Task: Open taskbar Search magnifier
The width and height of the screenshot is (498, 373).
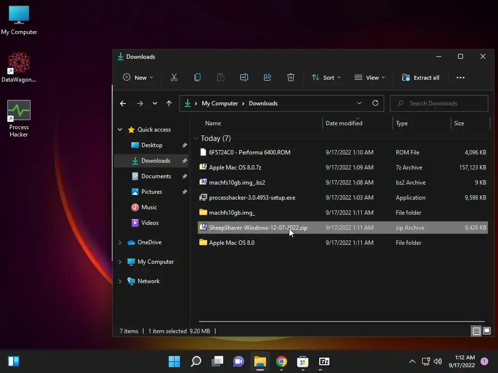Action: (x=196, y=361)
